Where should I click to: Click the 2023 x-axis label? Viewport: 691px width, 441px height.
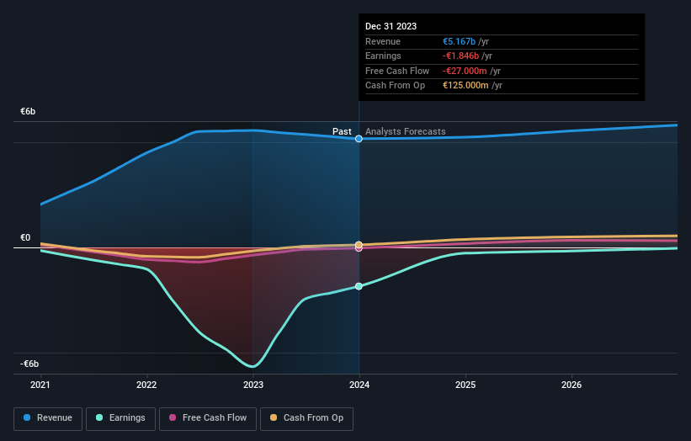(x=253, y=385)
